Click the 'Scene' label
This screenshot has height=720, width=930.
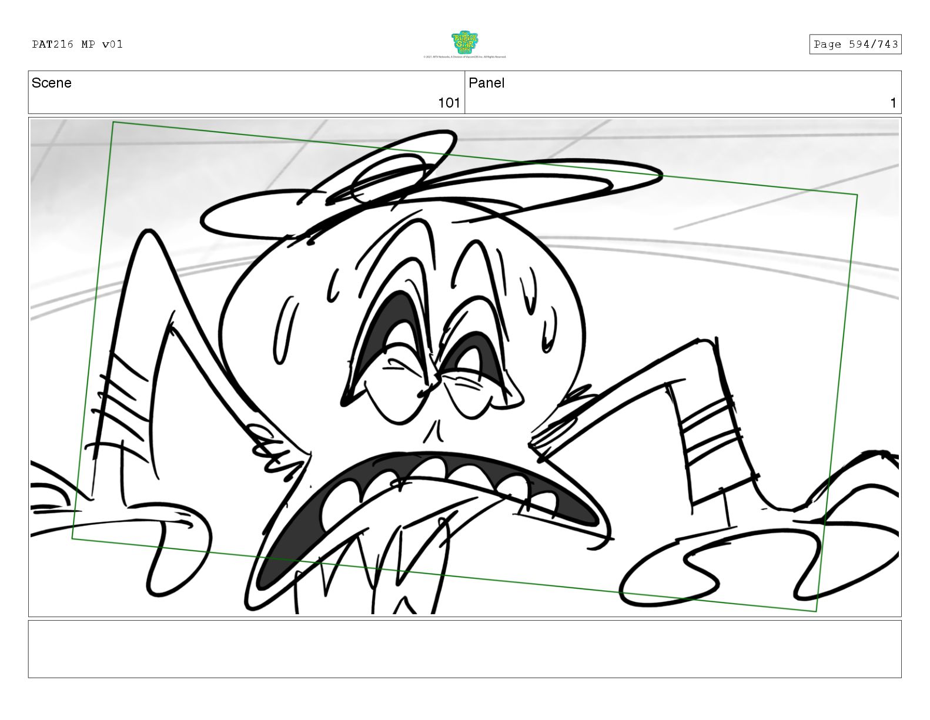click(52, 83)
